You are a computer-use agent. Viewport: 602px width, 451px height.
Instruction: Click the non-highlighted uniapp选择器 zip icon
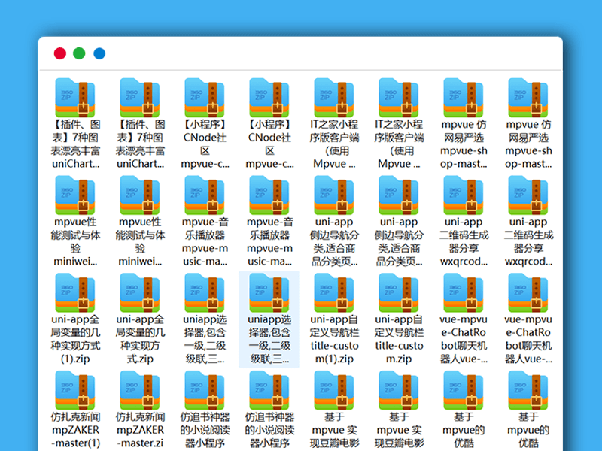205,292
